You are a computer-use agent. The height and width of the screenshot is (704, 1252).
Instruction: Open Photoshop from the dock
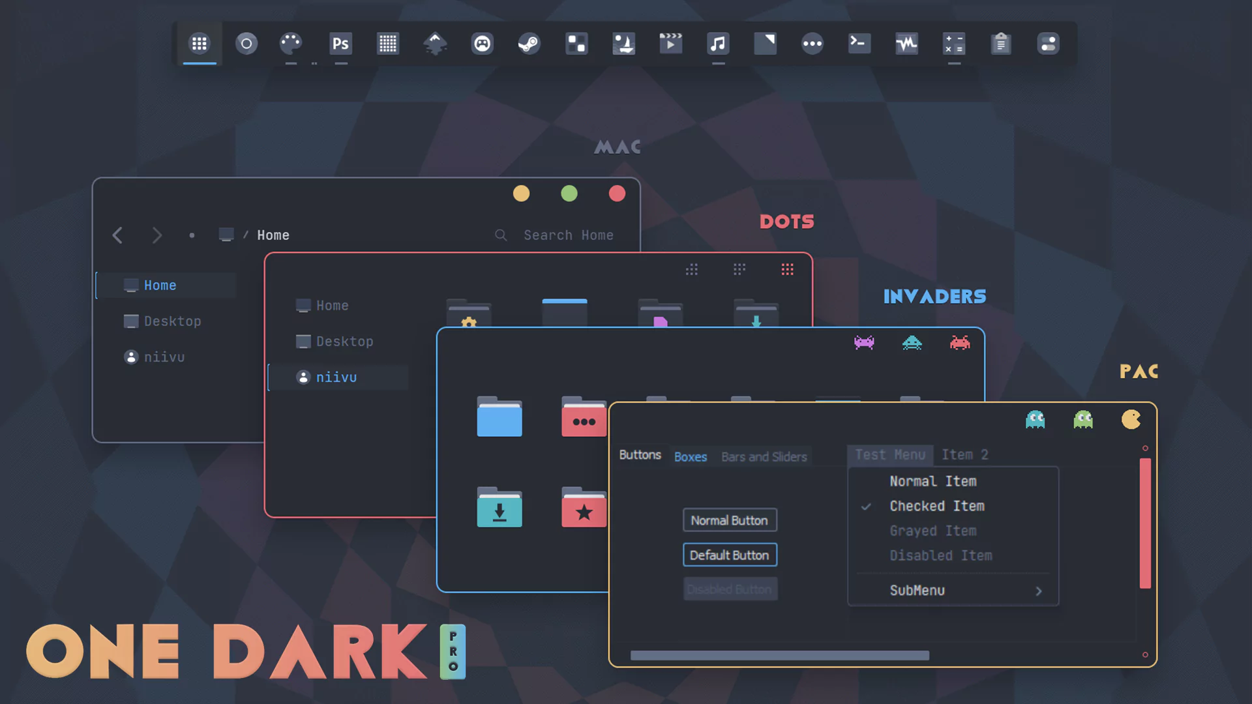[340, 43]
